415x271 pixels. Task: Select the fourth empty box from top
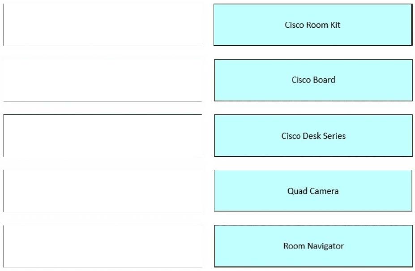coord(102,190)
